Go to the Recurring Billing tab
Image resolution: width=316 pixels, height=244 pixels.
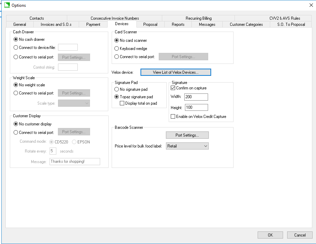(x=198, y=18)
